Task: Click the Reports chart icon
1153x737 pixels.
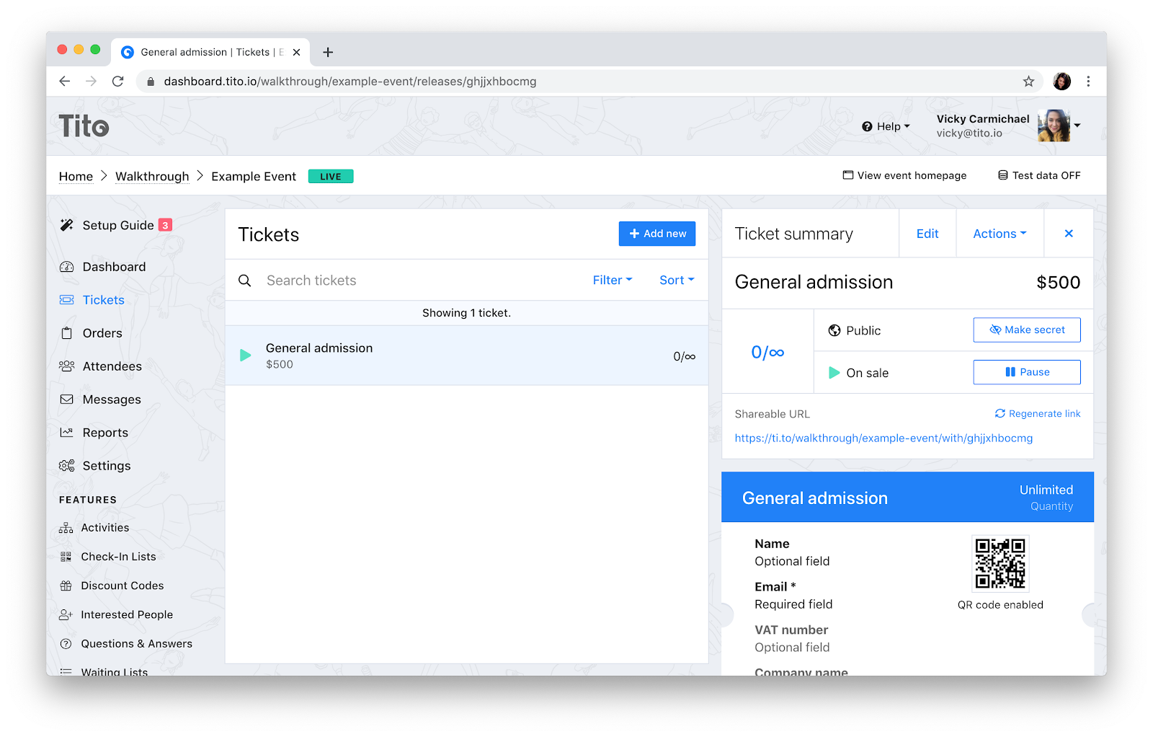Action: coord(67,433)
